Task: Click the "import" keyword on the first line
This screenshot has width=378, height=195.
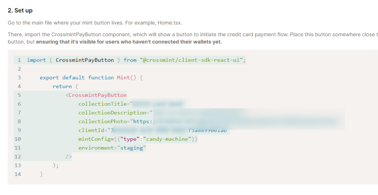Action: pos(36,60)
